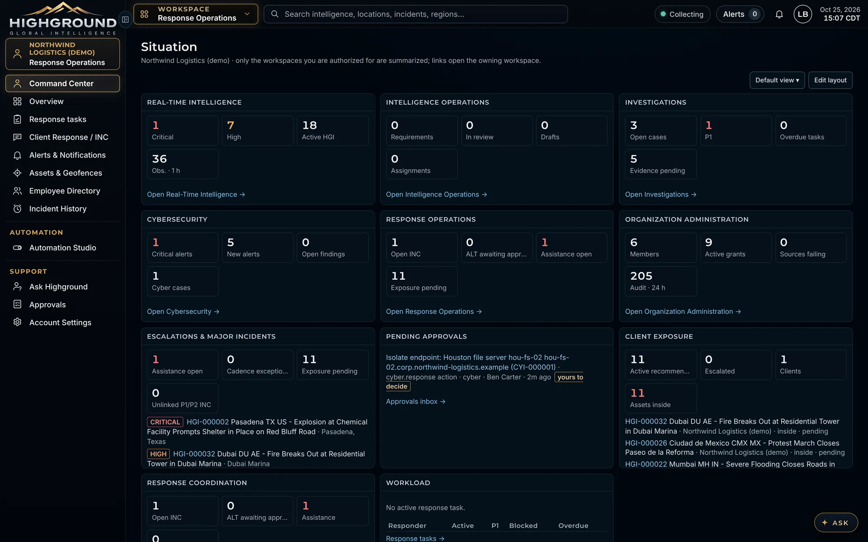Click the Highground logo
The height and width of the screenshot is (542, 868).
(x=63, y=19)
